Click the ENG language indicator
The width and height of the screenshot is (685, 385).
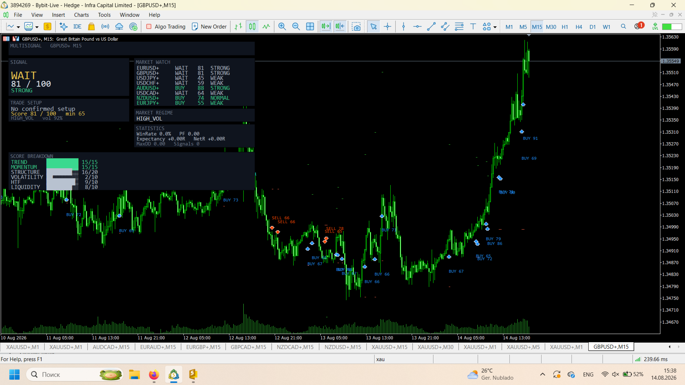pos(588,374)
